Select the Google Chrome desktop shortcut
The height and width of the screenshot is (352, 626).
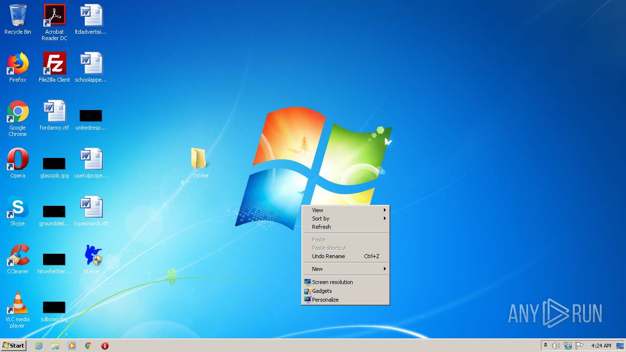[x=18, y=118]
